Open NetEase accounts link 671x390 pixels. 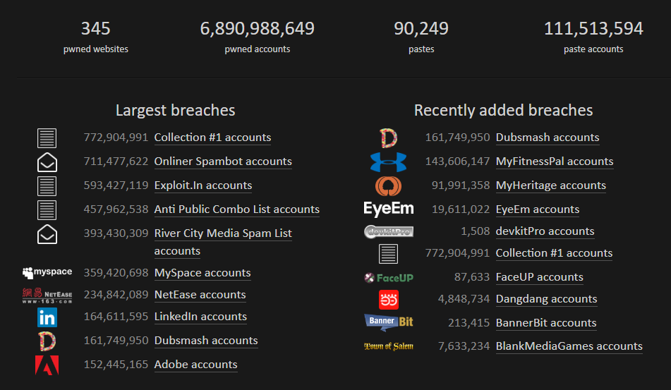tap(200, 295)
